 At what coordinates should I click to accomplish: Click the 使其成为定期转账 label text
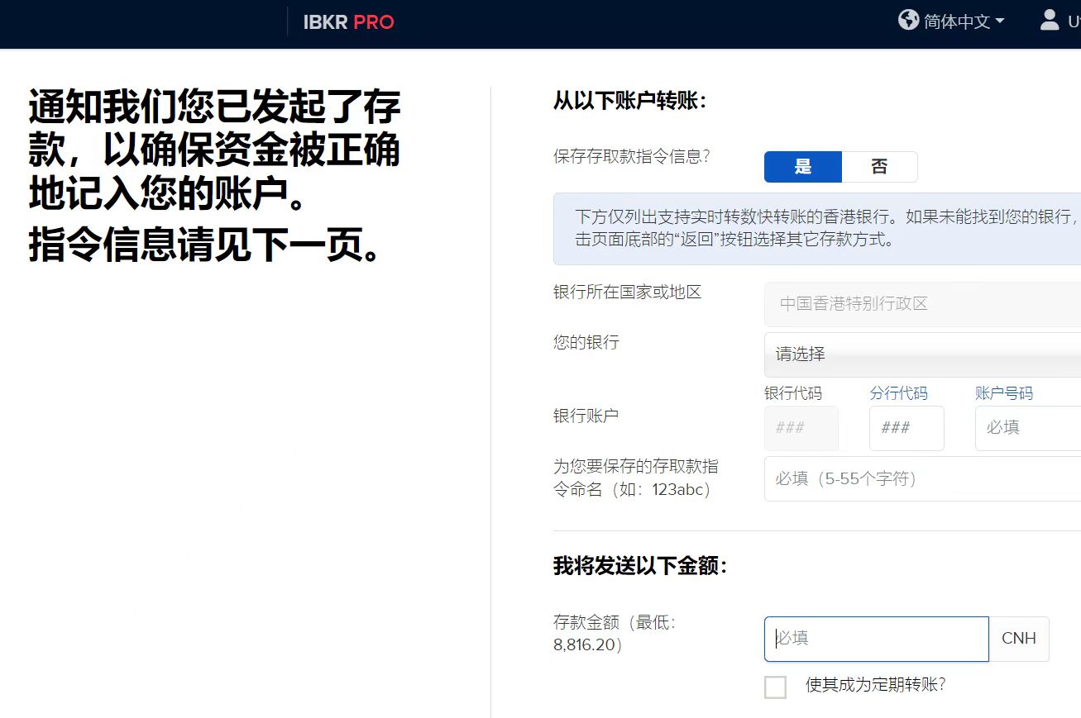(x=875, y=685)
